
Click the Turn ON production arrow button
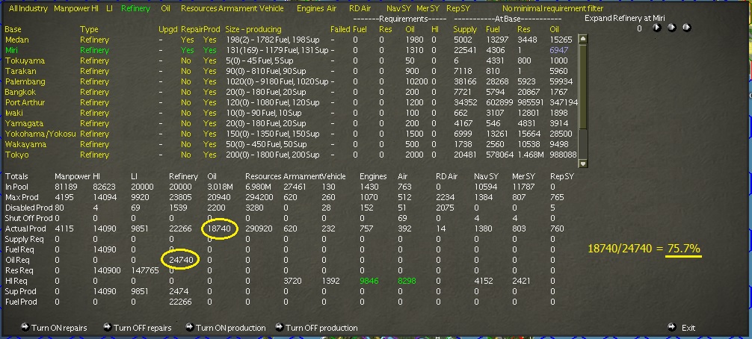pyautogui.click(x=189, y=327)
